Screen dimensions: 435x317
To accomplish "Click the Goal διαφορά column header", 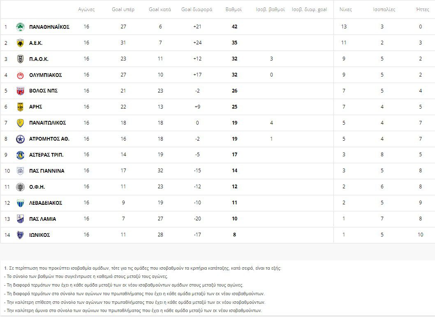I will [197, 9].
